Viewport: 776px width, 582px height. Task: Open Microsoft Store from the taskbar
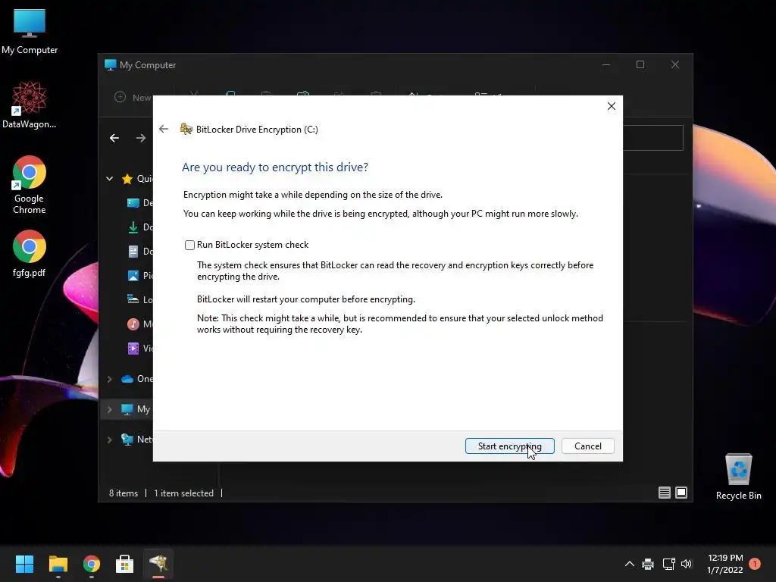(x=125, y=564)
